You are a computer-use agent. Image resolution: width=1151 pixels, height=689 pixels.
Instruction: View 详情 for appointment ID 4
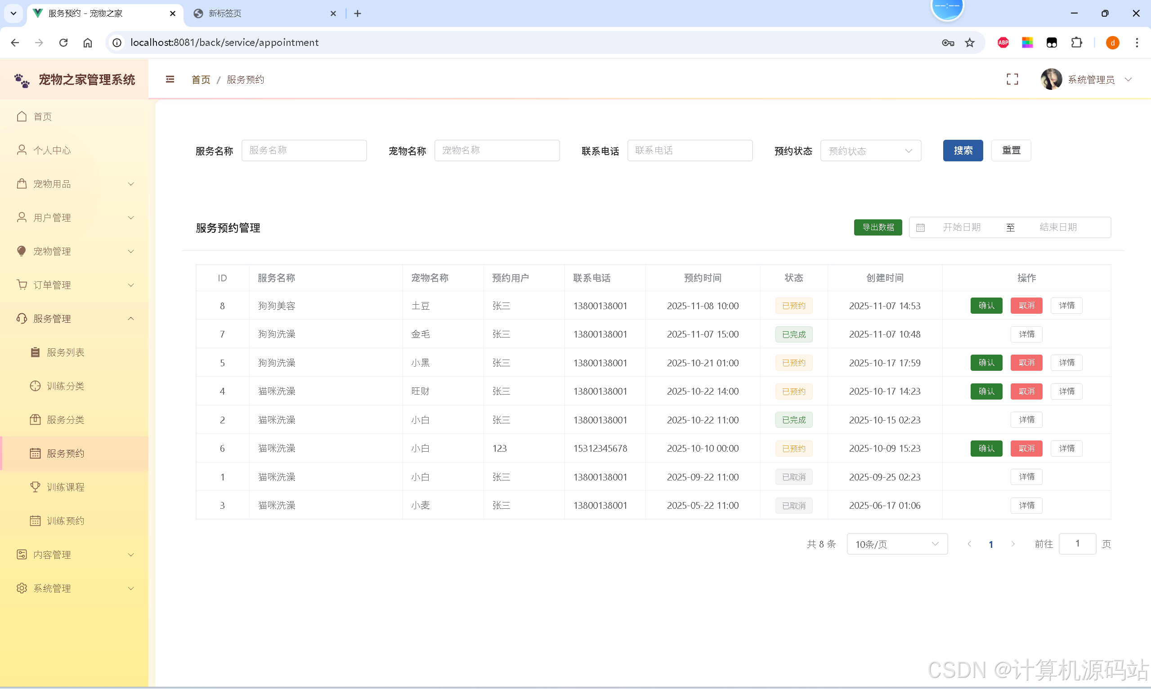[1066, 391]
